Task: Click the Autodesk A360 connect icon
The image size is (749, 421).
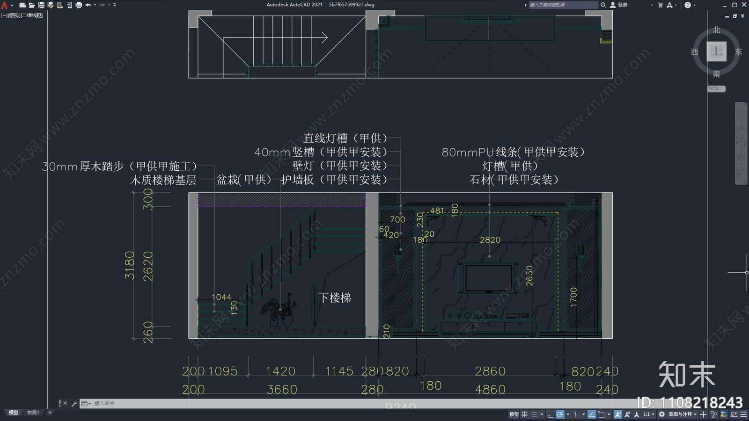Action: (669, 5)
